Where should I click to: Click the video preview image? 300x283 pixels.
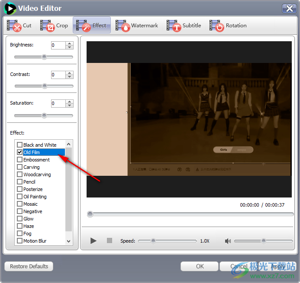[189, 119]
